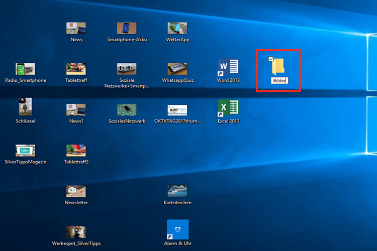Screen dimensions: 377x251
Task: Click the SozialesNetzwerk label text
Action: tap(127, 121)
